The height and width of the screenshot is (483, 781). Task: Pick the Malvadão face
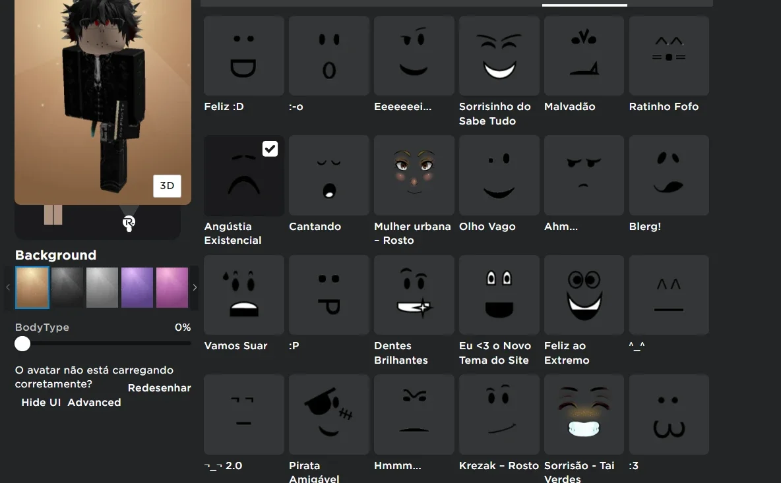click(584, 56)
